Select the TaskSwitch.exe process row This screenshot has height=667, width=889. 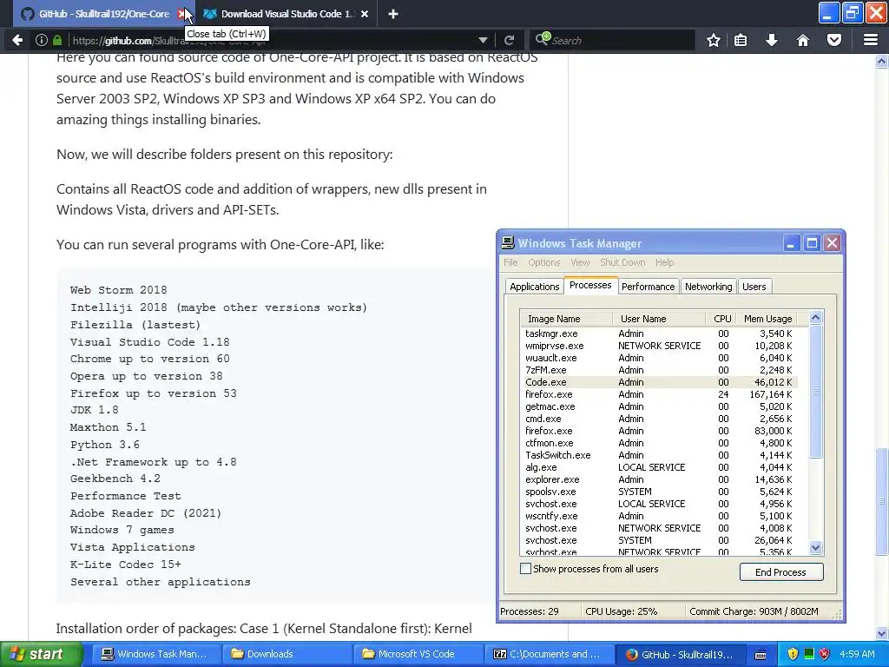[x=659, y=455]
